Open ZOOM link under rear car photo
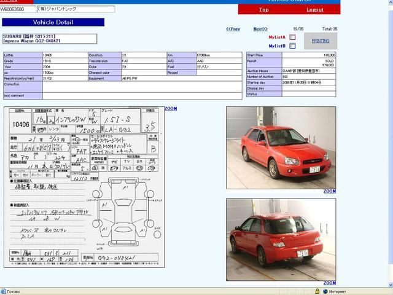 (330, 283)
